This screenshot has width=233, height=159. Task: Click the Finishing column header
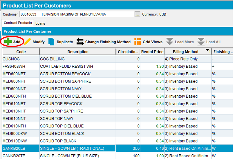[222, 52]
